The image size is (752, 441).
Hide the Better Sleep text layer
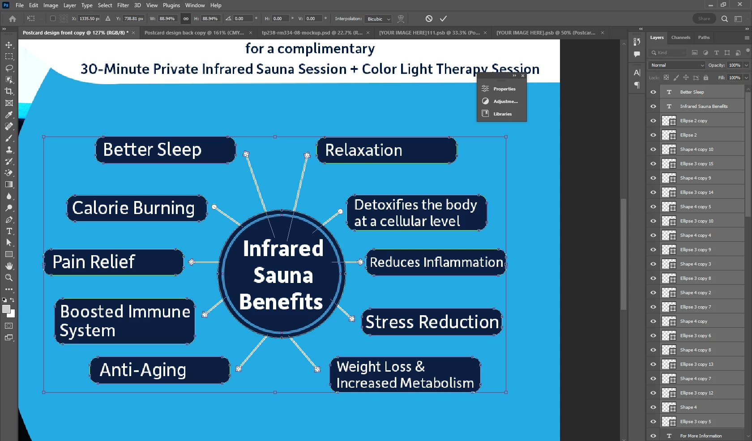coord(653,92)
